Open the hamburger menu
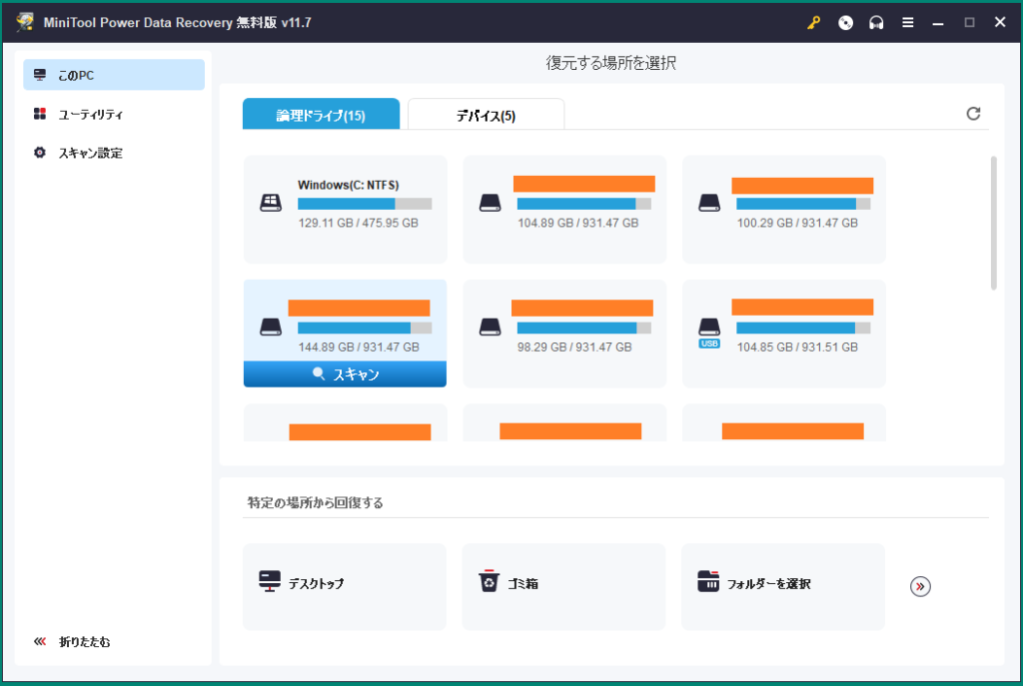This screenshot has height=686, width=1023. tap(907, 22)
